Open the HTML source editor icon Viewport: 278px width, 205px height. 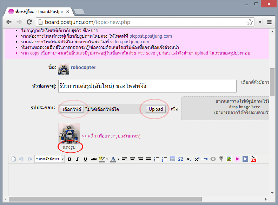(x=205, y=159)
